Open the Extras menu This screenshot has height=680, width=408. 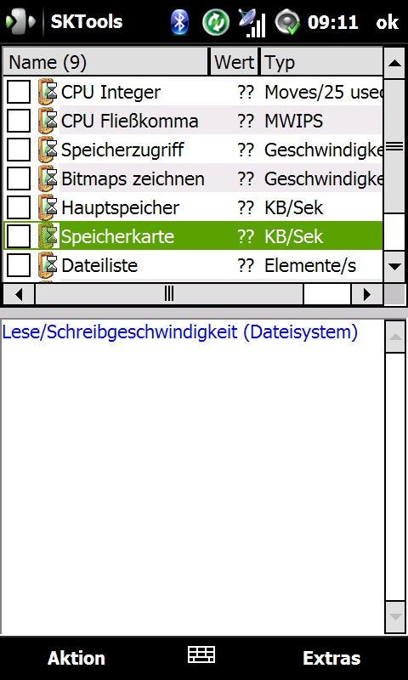331,658
